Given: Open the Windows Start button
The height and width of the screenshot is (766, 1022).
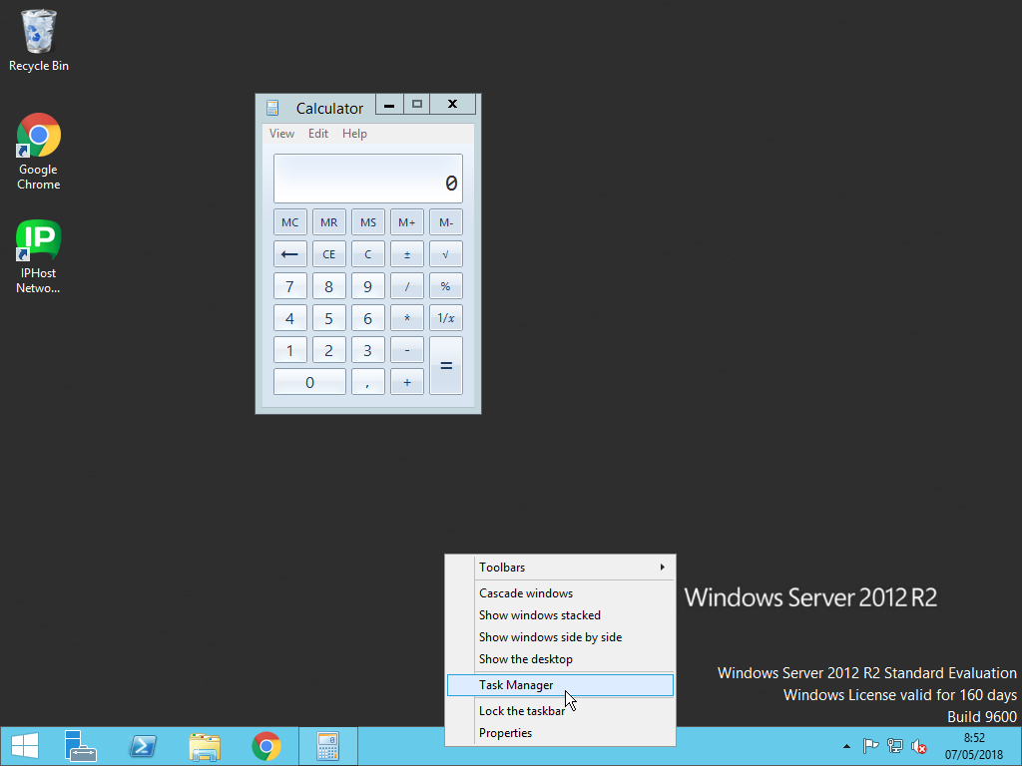Looking at the screenshot, I should click(x=25, y=746).
